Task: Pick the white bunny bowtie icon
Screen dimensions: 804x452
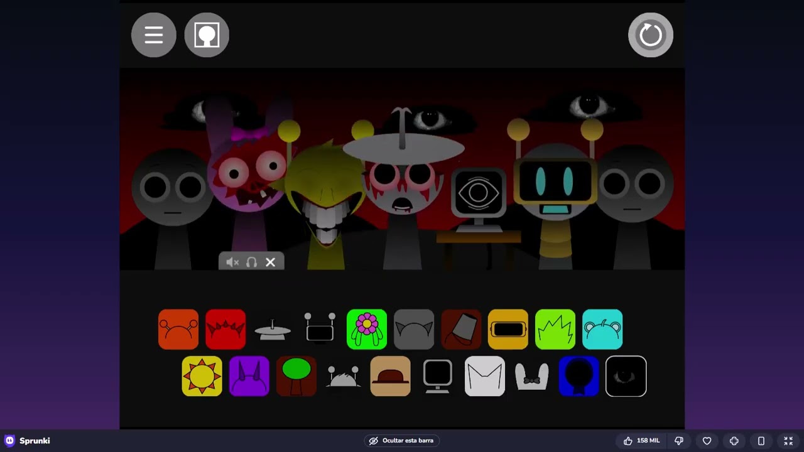Action: pos(532,376)
